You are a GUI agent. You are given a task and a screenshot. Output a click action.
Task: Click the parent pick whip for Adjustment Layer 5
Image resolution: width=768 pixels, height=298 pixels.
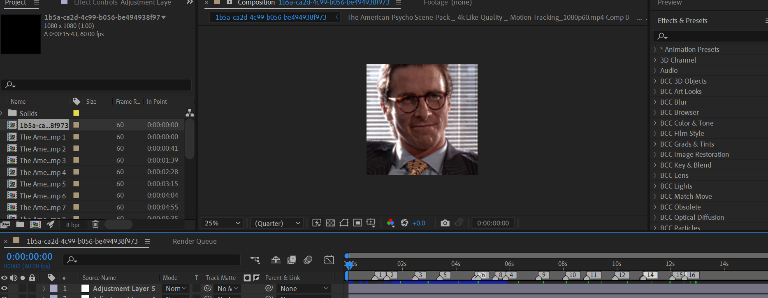click(x=269, y=289)
